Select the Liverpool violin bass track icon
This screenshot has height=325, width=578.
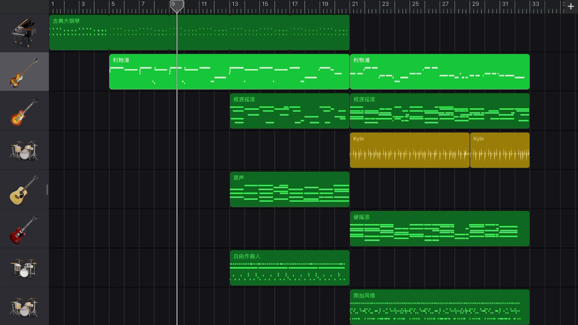click(x=24, y=72)
